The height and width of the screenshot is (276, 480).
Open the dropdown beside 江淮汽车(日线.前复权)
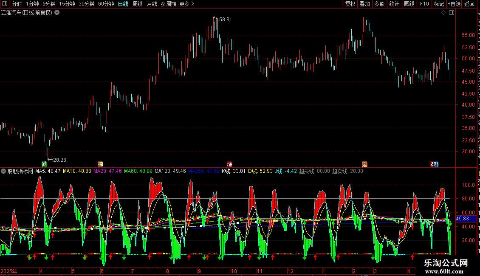coord(57,13)
